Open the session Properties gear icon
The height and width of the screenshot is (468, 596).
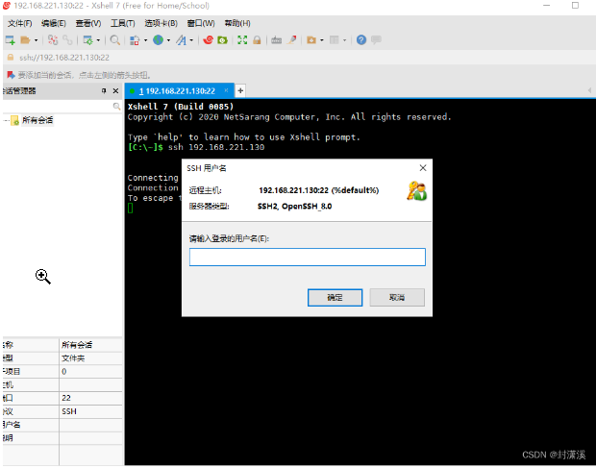point(87,40)
